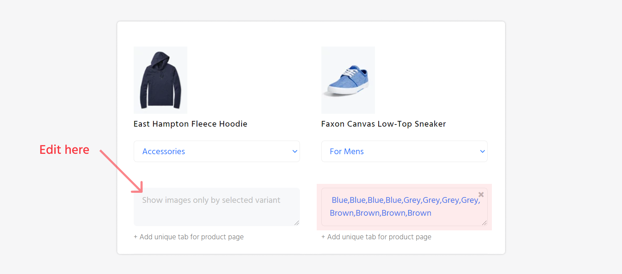Image resolution: width=622 pixels, height=274 pixels.
Task: Click the plus icon beside hoodie's unique tab link
Action: [x=136, y=236]
